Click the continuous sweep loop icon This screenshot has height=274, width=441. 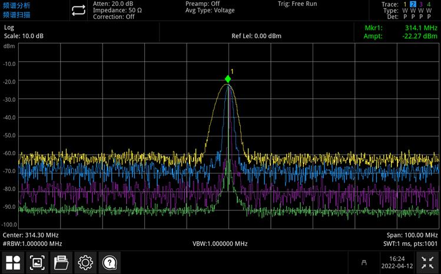(x=78, y=11)
